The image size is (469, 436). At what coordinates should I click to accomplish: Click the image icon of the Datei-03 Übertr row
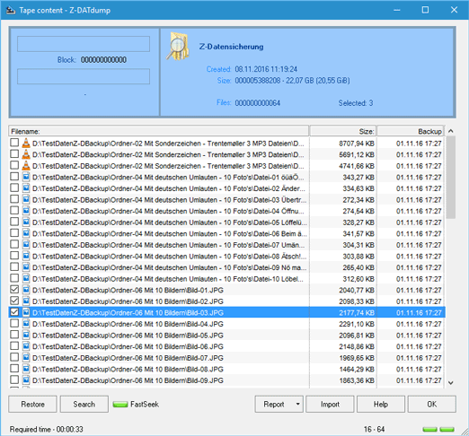pos(26,199)
